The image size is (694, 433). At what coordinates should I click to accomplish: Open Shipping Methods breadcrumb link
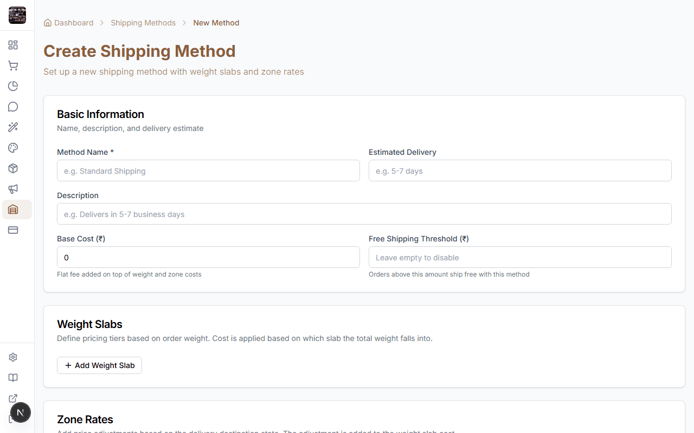143,23
